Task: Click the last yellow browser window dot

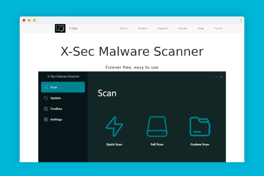Action: [34, 20]
